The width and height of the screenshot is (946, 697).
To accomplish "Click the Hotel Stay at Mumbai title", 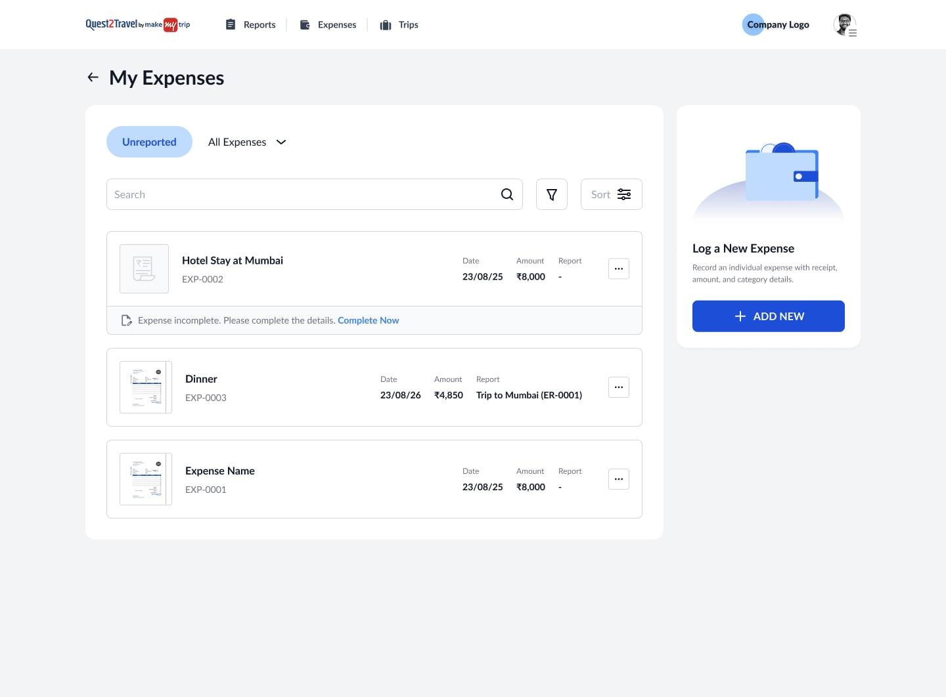I will point(233,261).
